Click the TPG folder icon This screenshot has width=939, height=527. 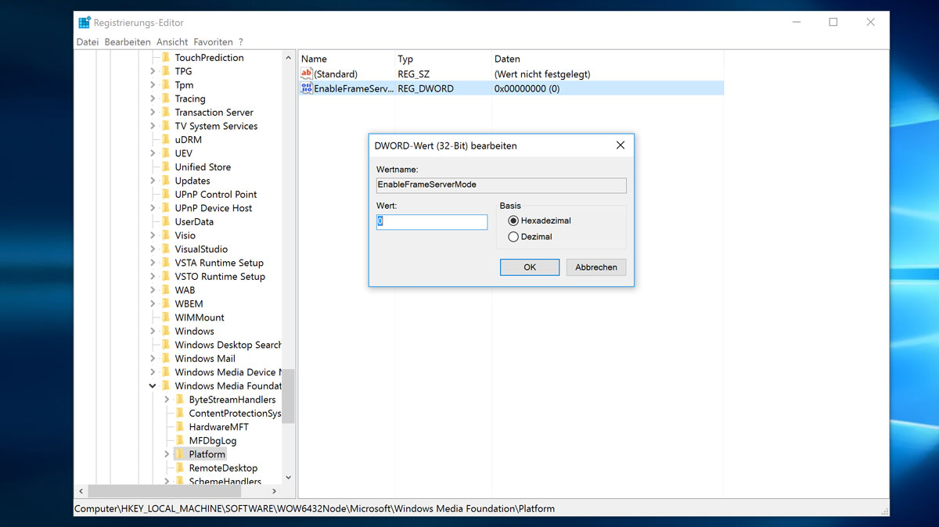[x=166, y=71]
